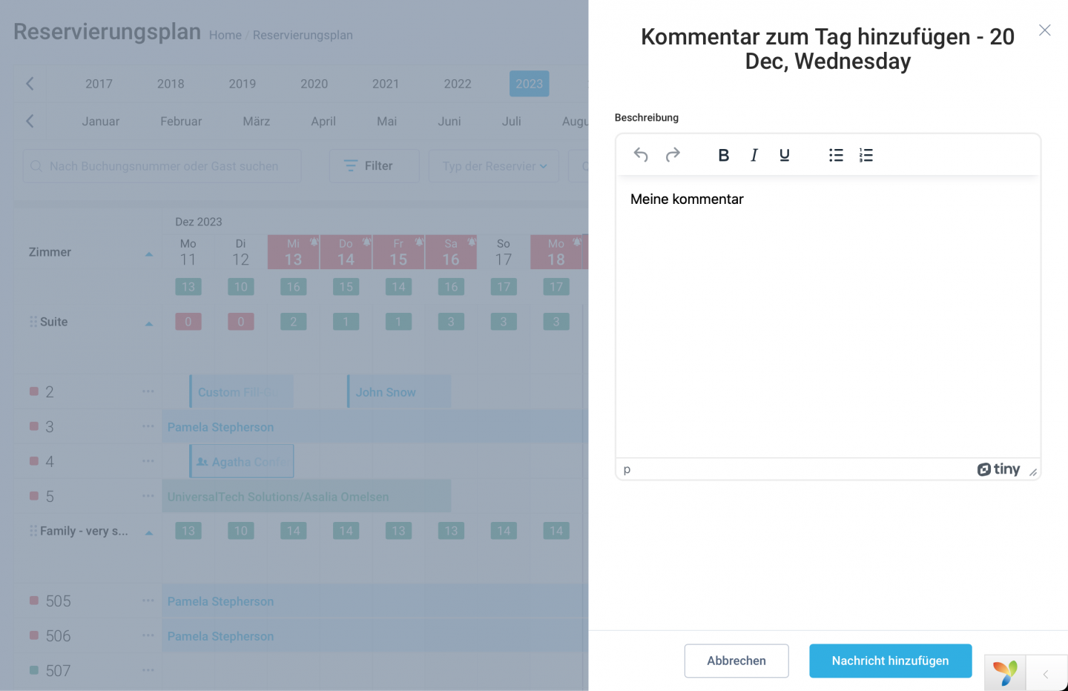
Task: Click the Suite group drag handle
Action: coord(33,322)
